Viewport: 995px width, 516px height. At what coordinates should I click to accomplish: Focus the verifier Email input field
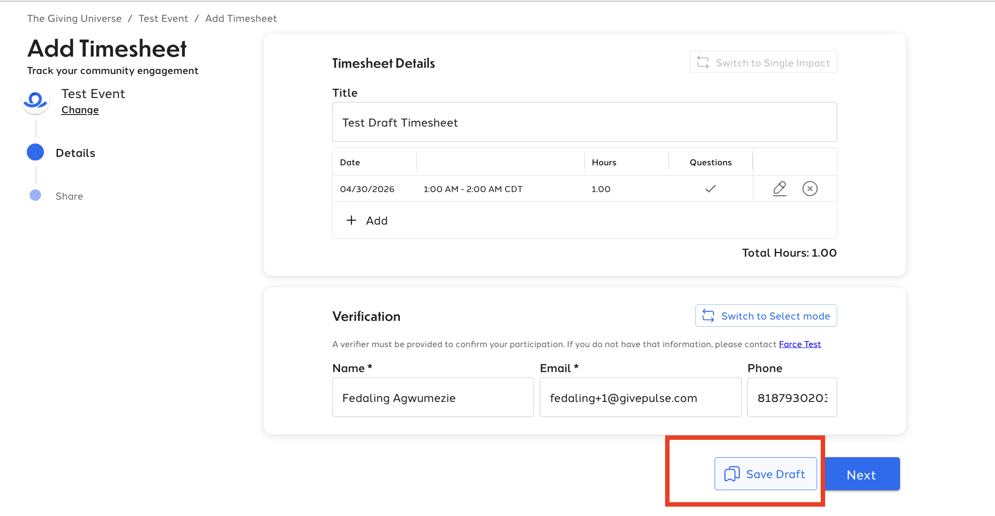641,397
